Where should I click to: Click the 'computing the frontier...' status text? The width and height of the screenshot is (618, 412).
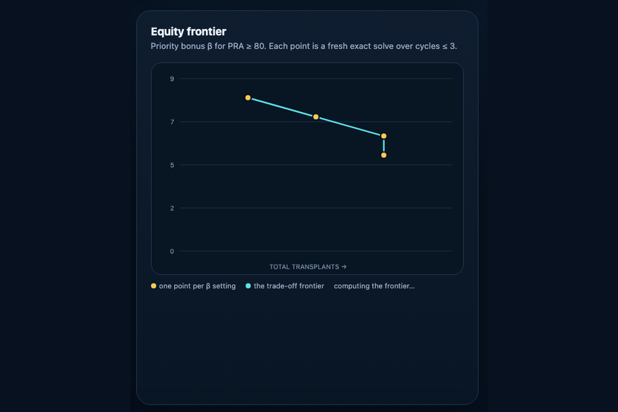pos(374,286)
